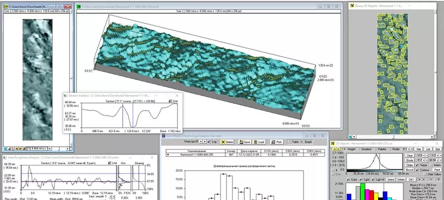Increase StepLog value with right arrow

[x=204, y=141]
